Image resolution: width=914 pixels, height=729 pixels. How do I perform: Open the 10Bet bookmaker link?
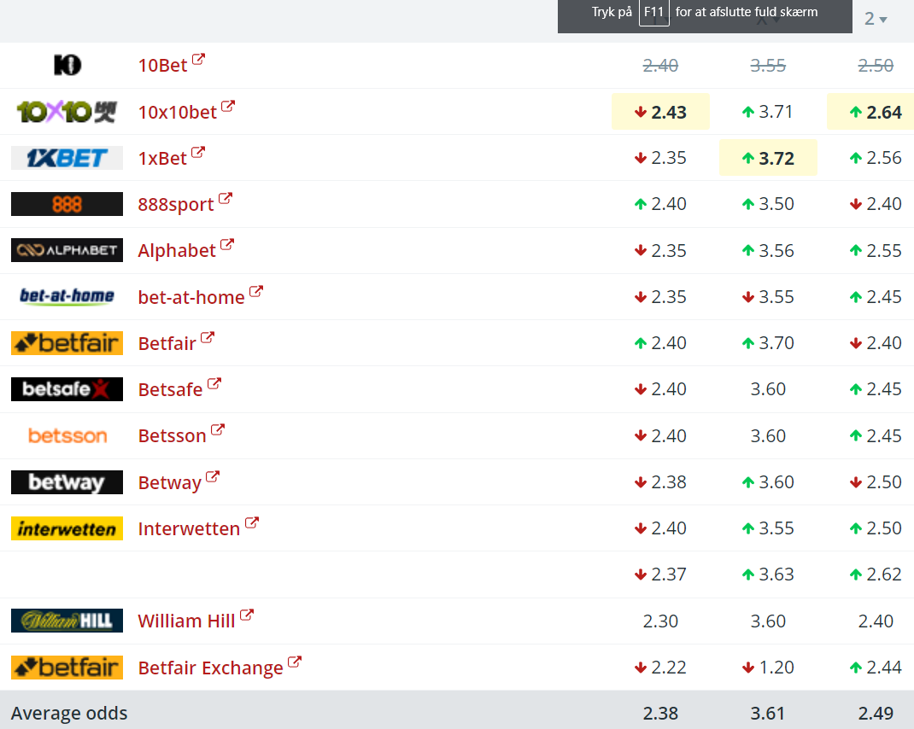[x=162, y=65]
